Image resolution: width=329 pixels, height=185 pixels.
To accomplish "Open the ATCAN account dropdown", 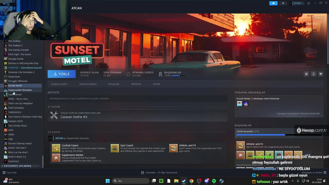I will [296, 3].
